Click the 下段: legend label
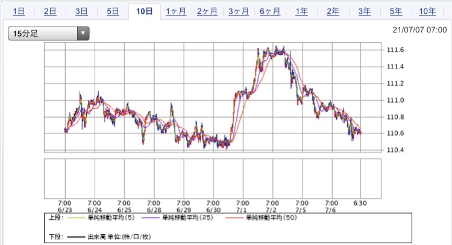 click(56, 237)
